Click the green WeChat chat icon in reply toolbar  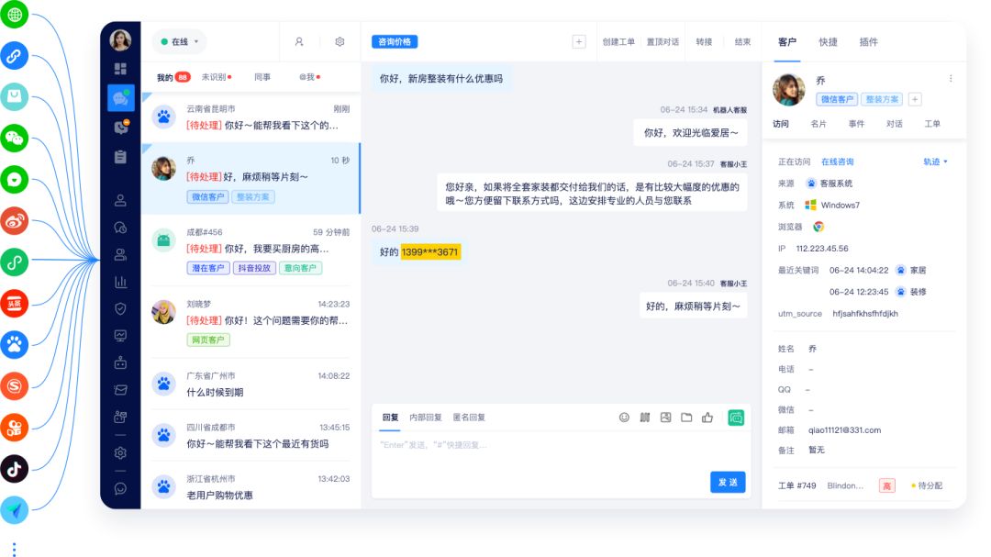(x=734, y=418)
